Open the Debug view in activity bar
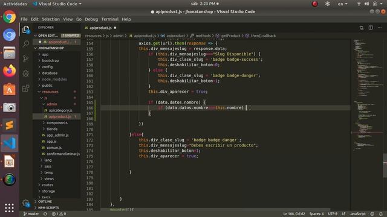 pyautogui.click(x=25, y=74)
